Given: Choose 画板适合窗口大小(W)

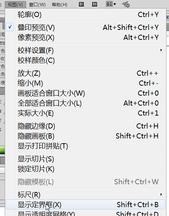Looking at the screenshot, I should [85, 93].
